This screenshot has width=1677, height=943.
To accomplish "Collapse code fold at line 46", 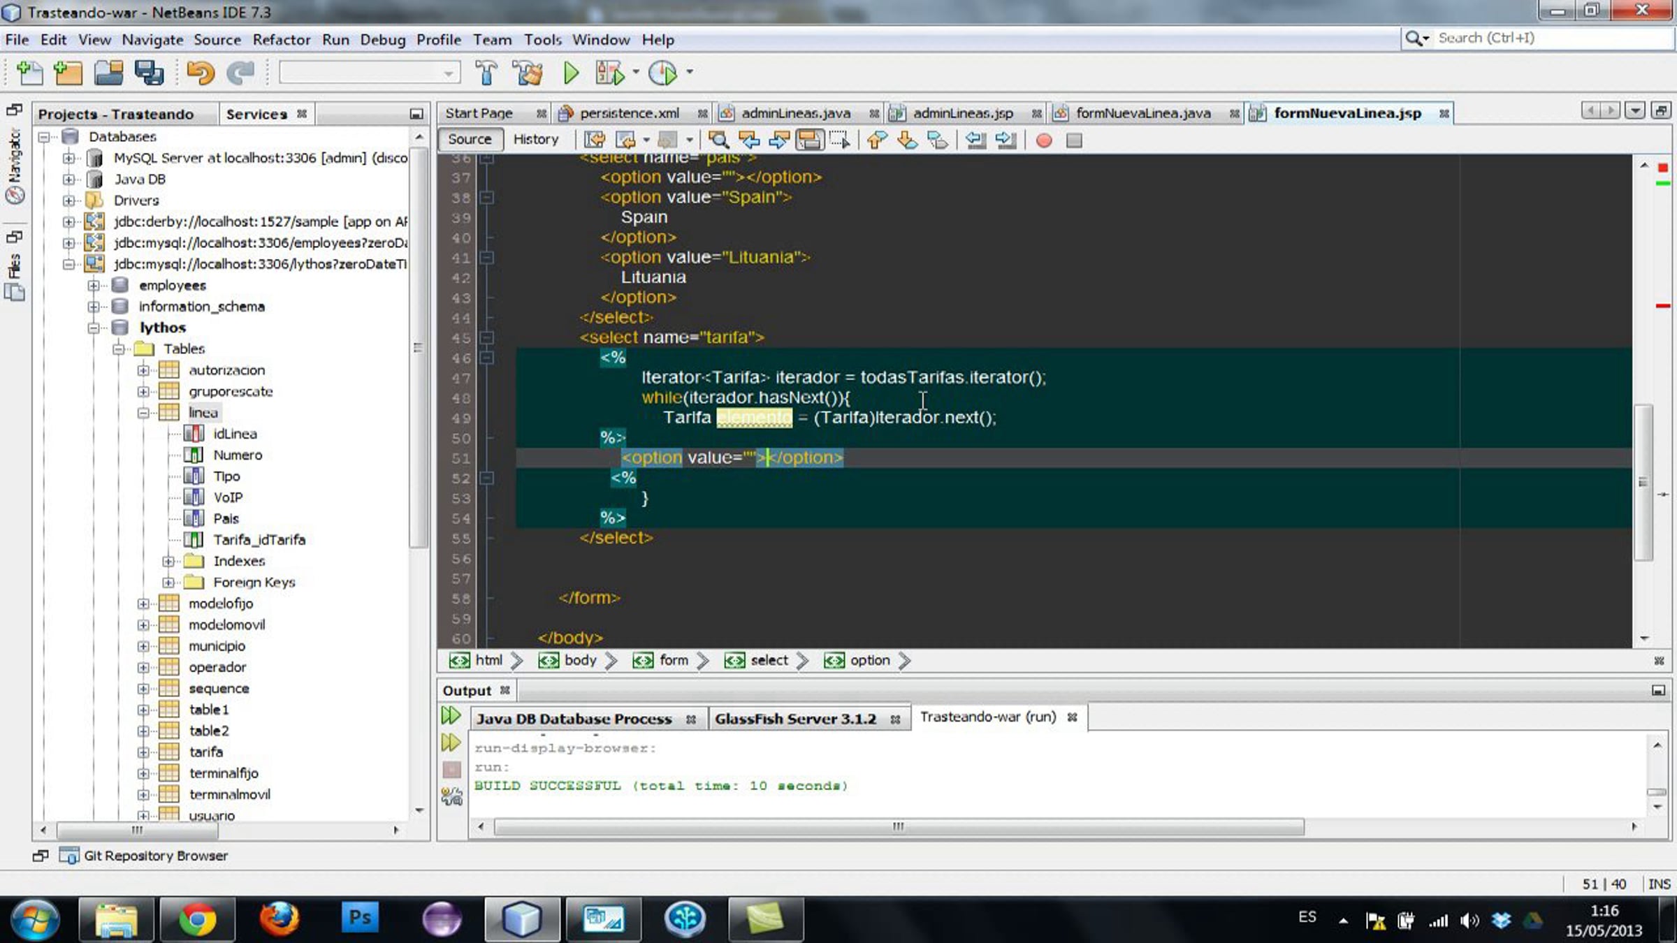I will (487, 358).
